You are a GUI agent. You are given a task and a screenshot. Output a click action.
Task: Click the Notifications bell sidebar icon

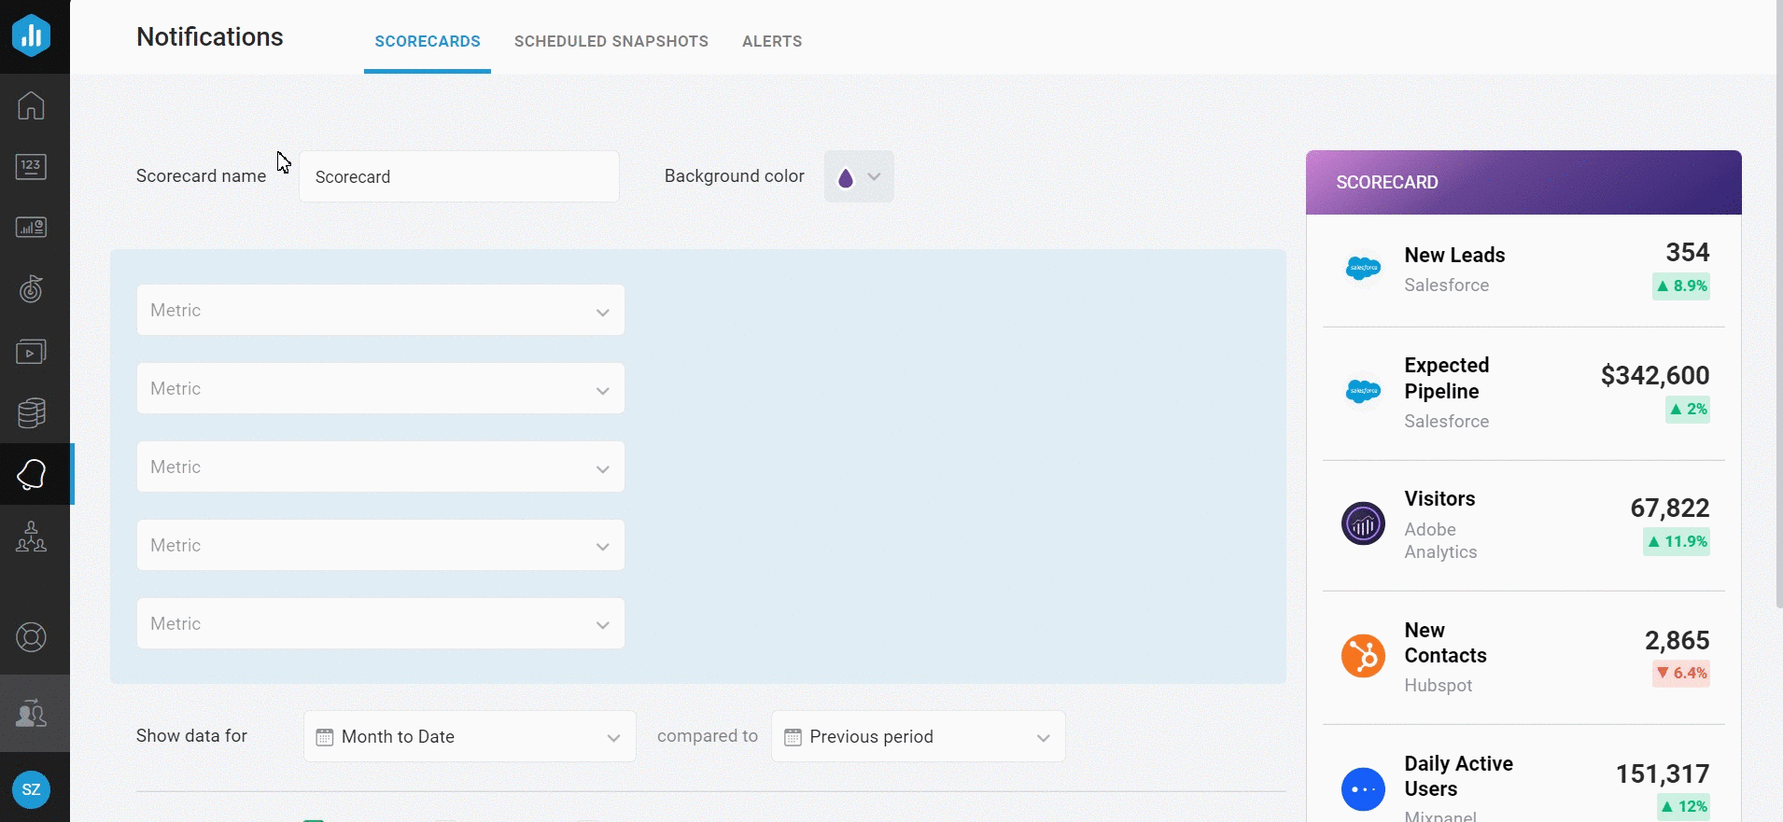pyautogui.click(x=31, y=474)
